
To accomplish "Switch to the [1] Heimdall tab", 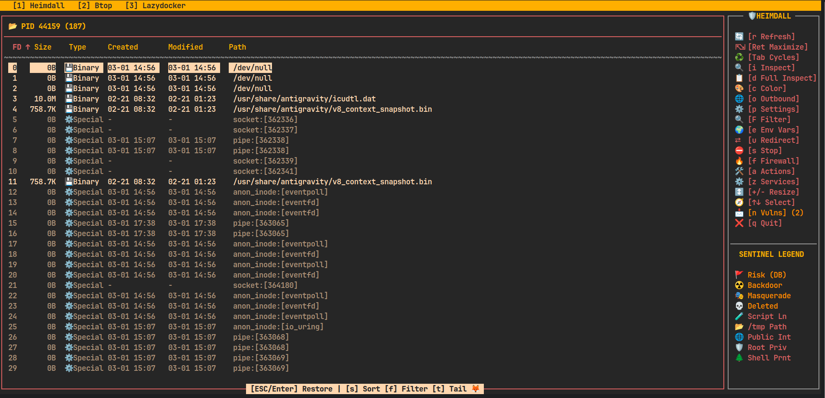I will tap(38, 6).
